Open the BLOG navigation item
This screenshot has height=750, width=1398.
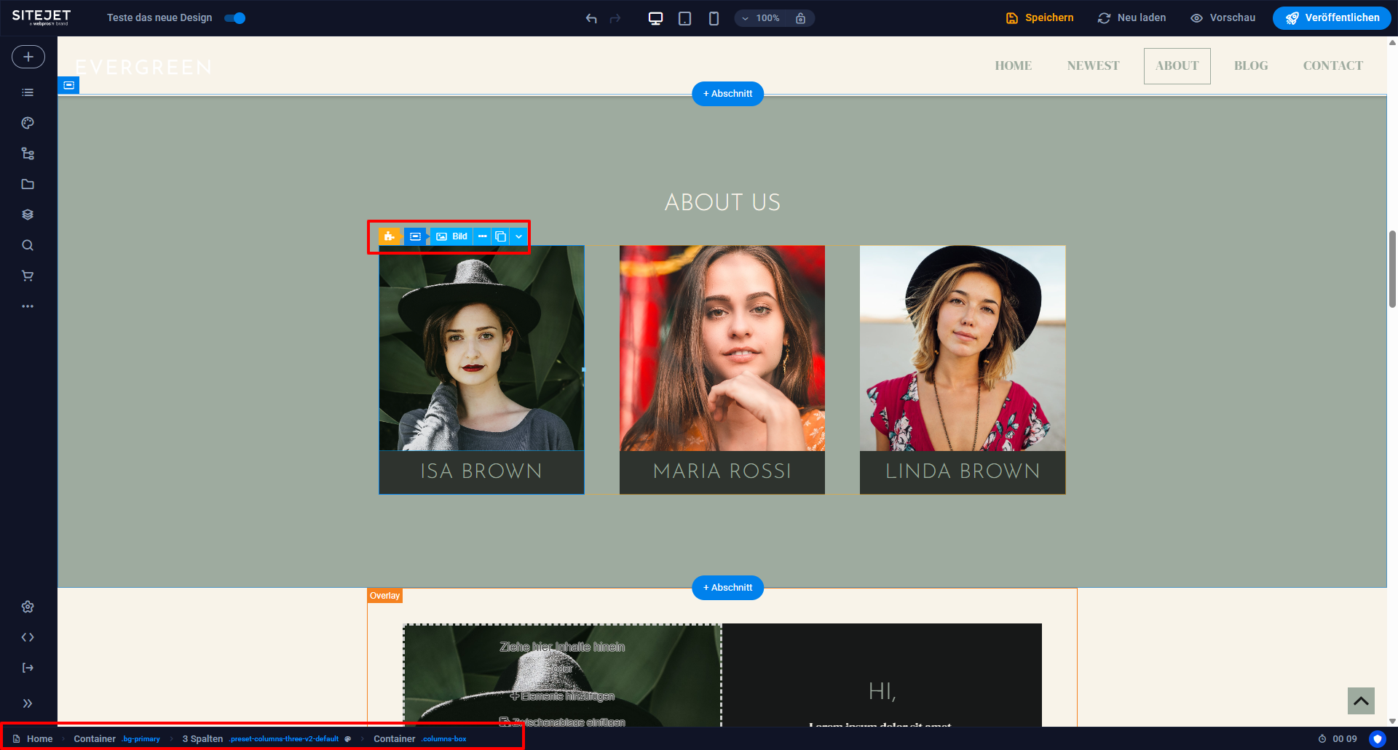coord(1251,65)
